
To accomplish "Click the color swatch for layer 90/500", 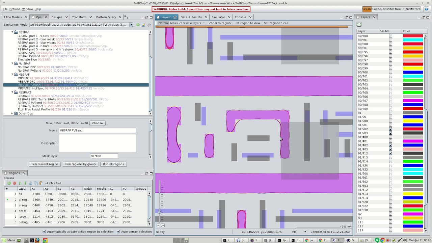I will point(413,36).
